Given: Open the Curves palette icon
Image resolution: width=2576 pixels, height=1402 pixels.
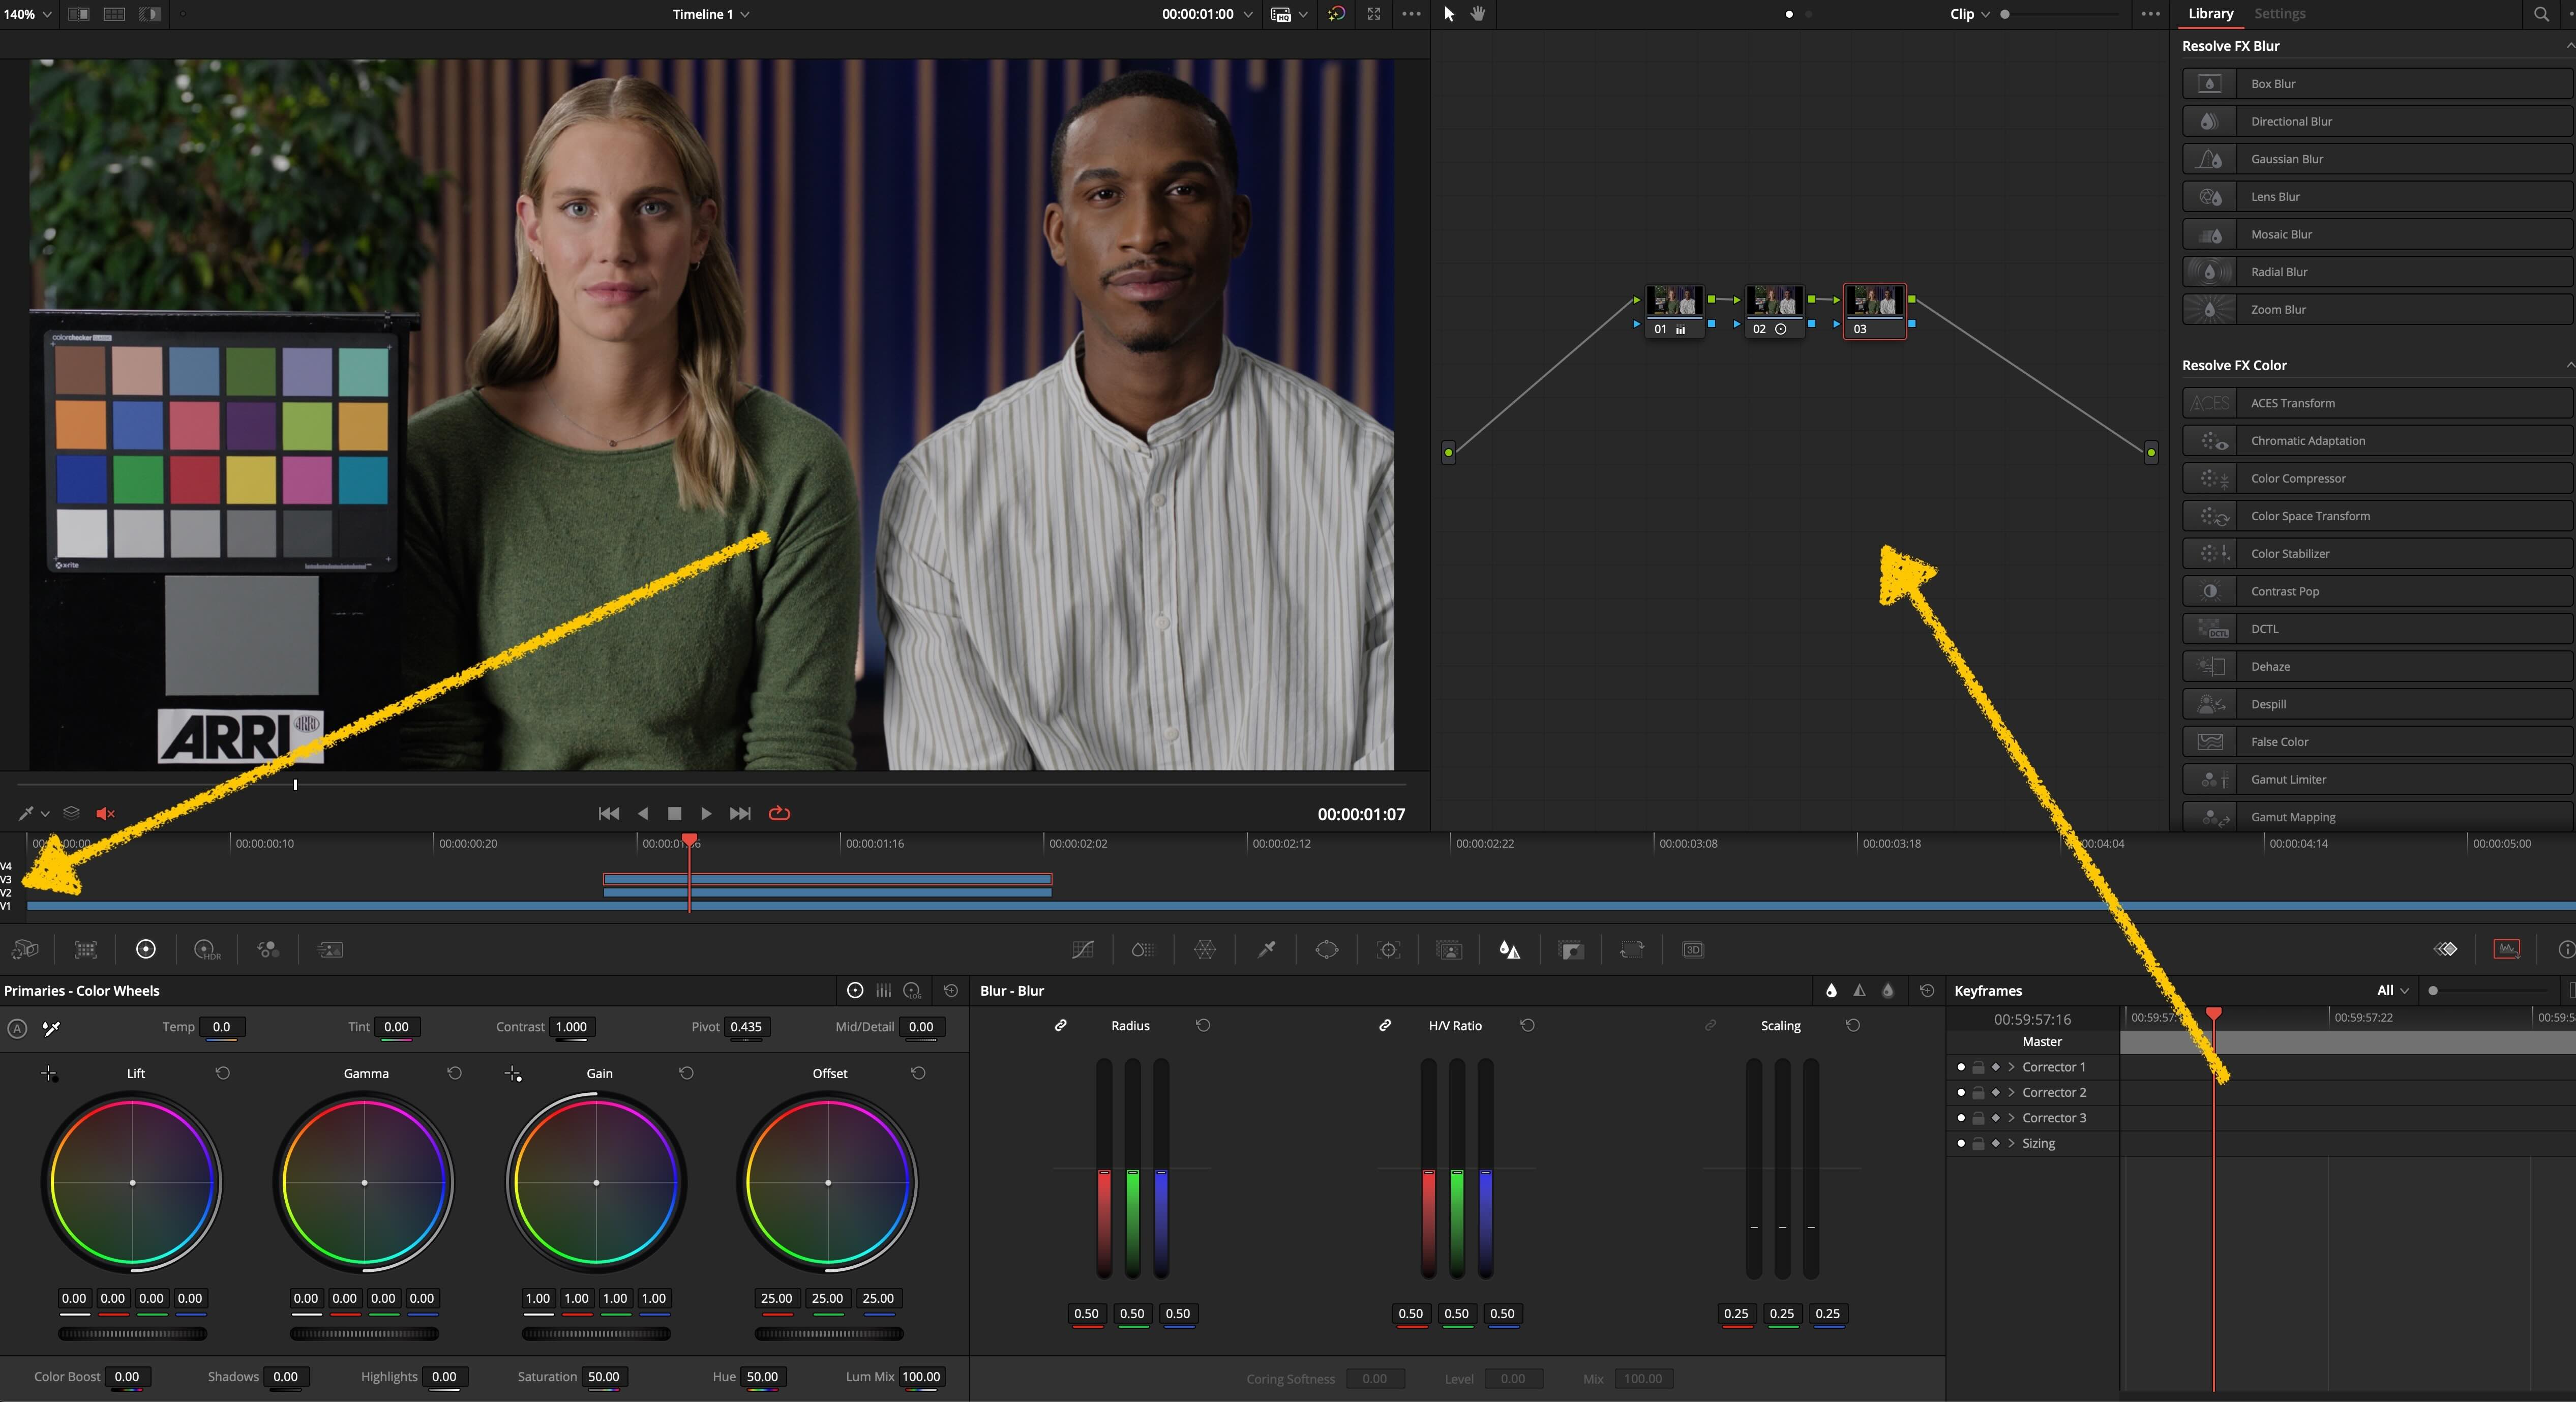Looking at the screenshot, I should 1082,949.
